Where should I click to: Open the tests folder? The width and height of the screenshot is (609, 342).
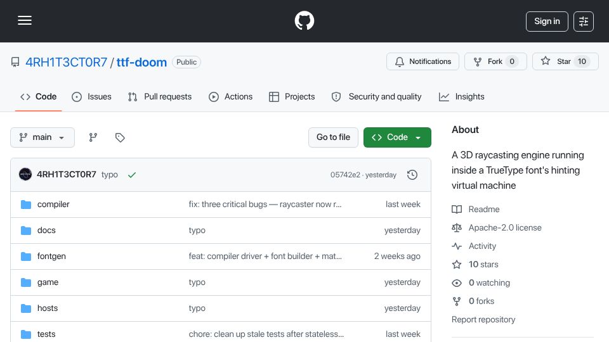46,334
